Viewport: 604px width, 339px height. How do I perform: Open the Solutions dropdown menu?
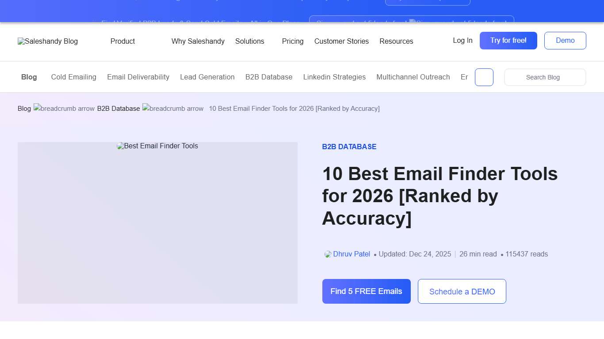tap(250, 41)
